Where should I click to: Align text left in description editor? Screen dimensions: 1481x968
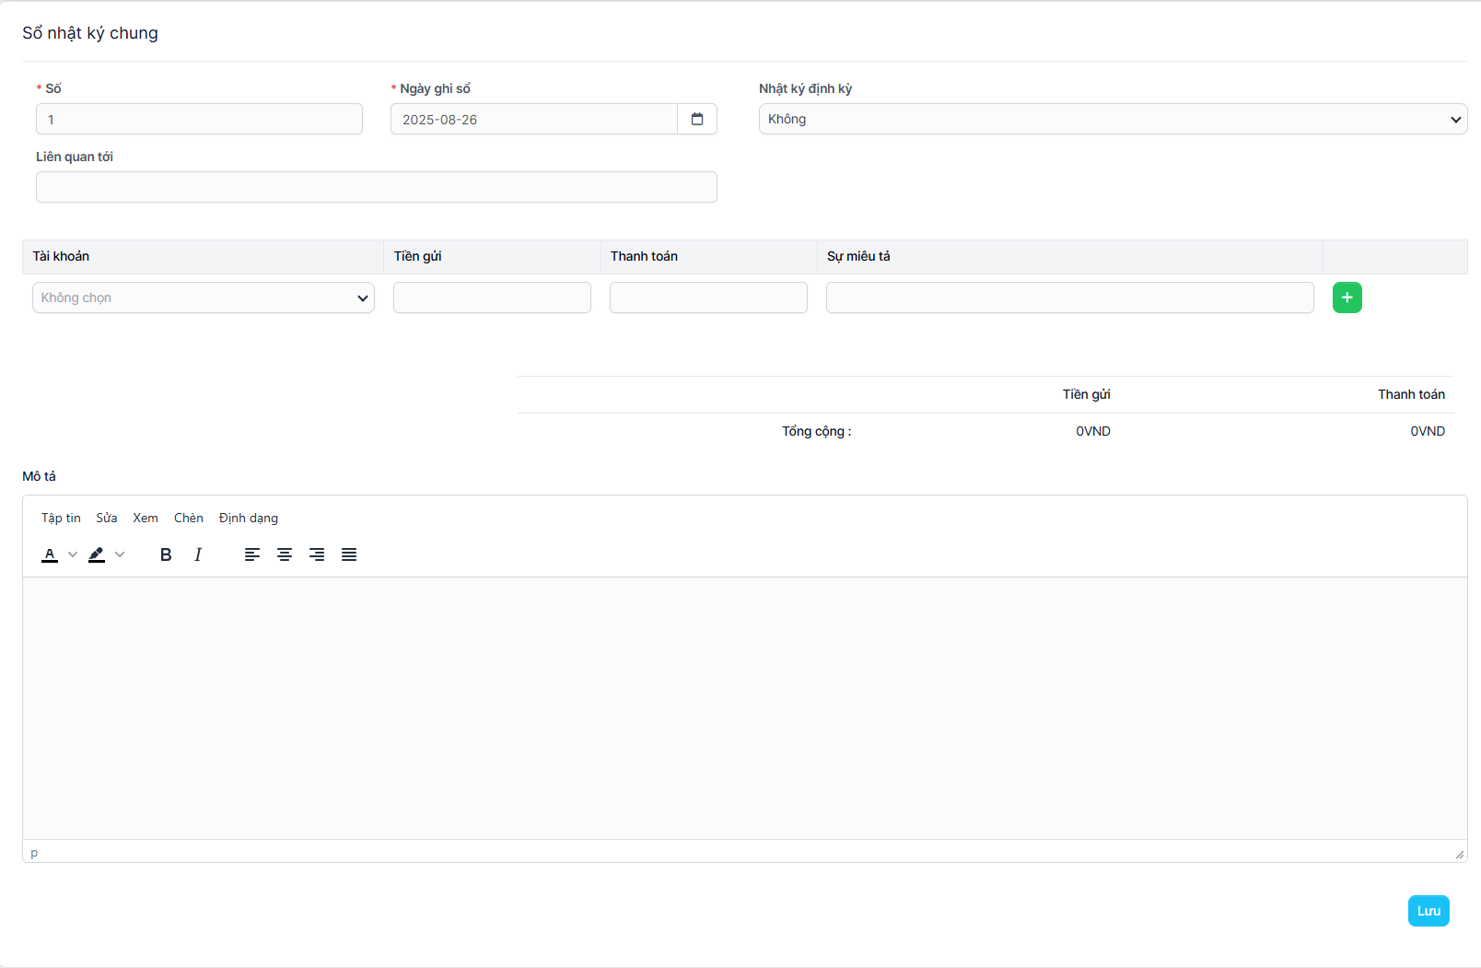[x=252, y=554]
